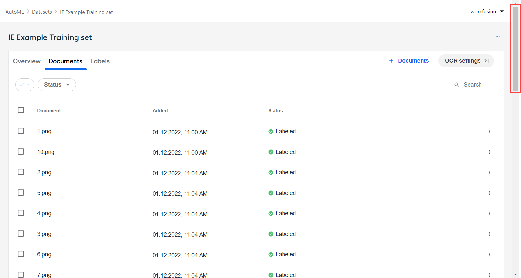Screen dimensions: 521x278
Task: Toggle the select-all documents checkbox
Action: click(x=21, y=110)
